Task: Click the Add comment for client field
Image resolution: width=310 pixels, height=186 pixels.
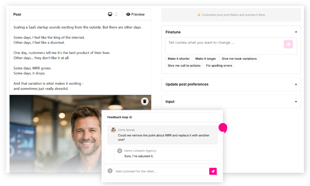Action: [x=161, y=171]
